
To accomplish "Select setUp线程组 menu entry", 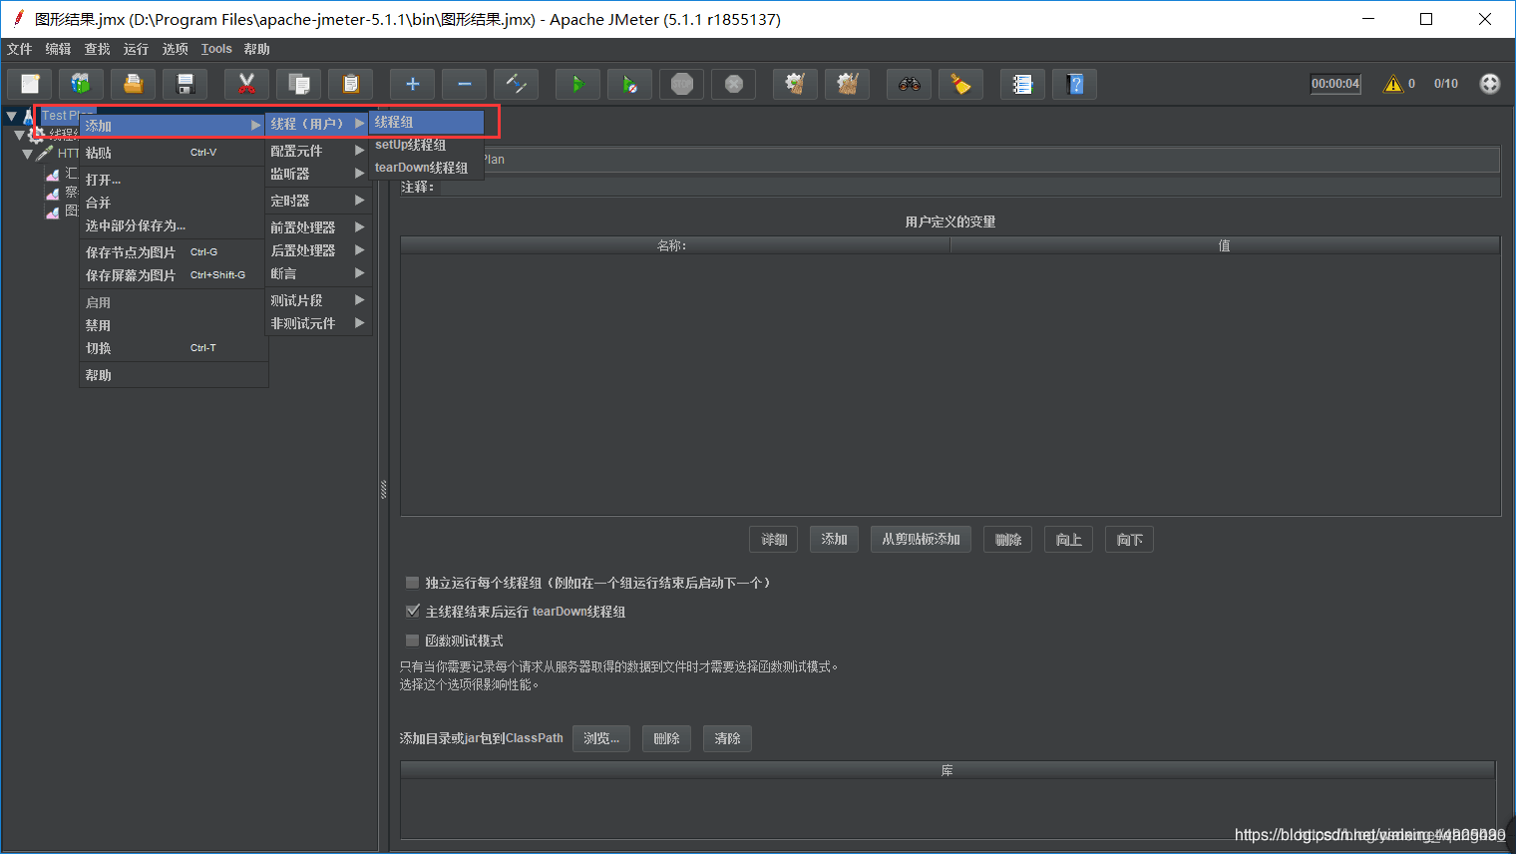I will tap(426, 145).
